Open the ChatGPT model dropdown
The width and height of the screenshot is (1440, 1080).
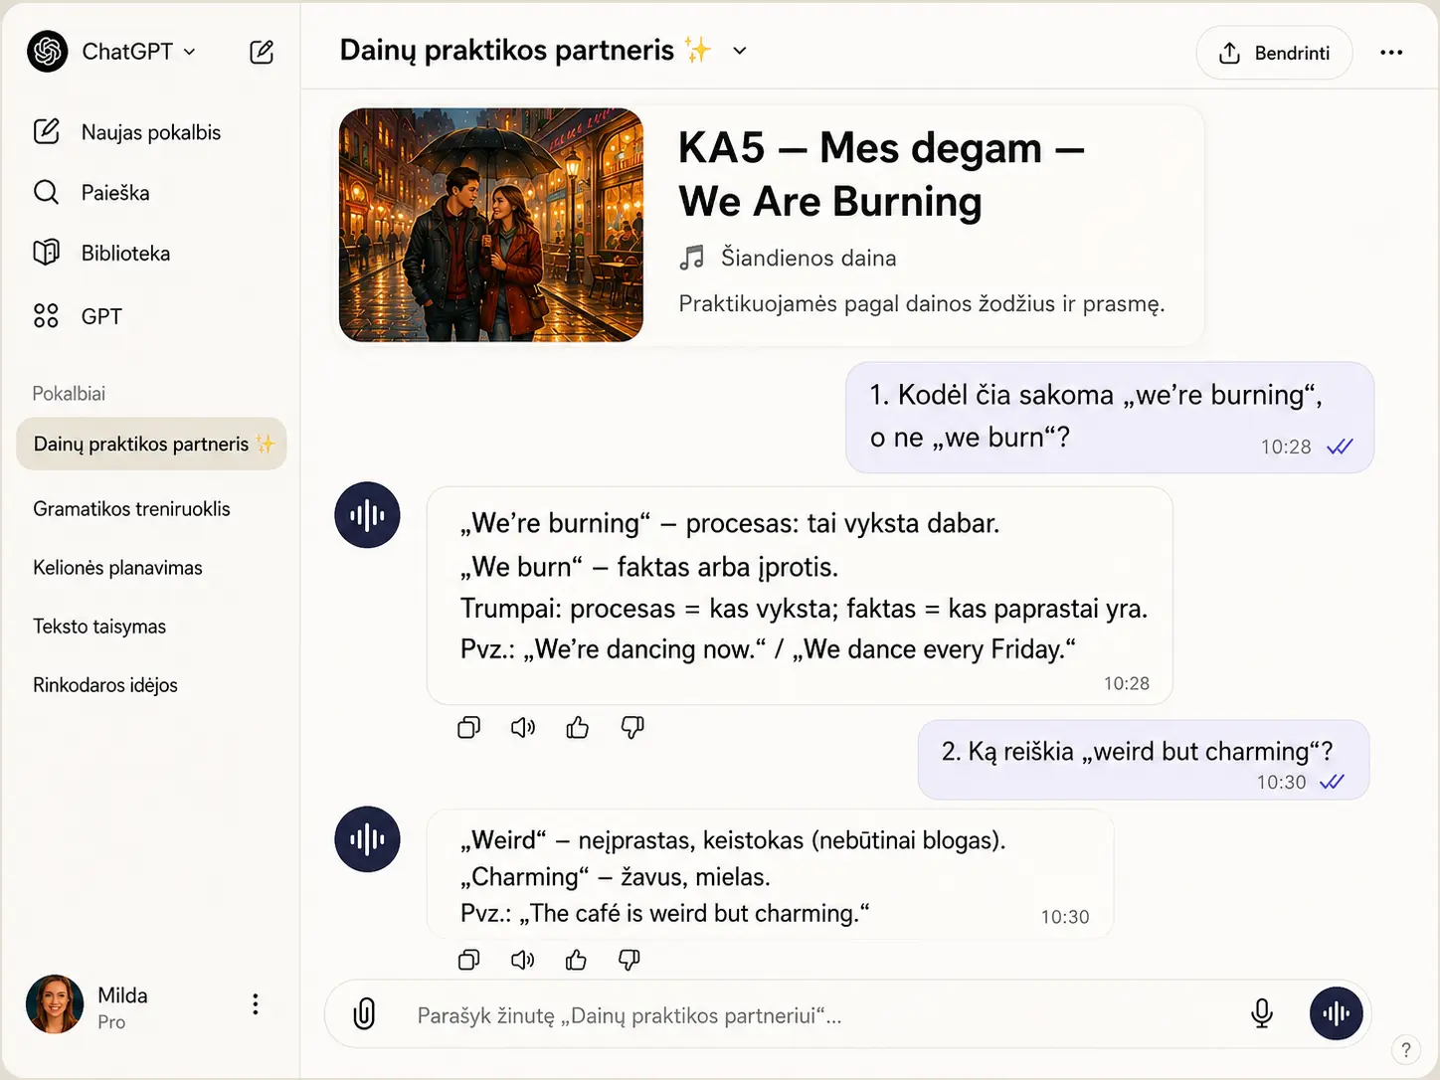click(x=139, y=52)
